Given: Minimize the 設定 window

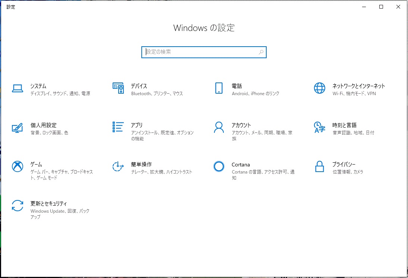Looking at the screenshot, I should tap(364, 7).
